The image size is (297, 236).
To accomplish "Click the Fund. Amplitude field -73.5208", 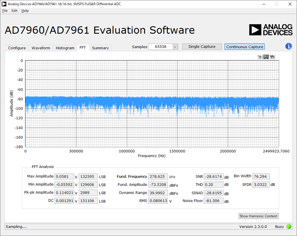I will pos(158,184).
